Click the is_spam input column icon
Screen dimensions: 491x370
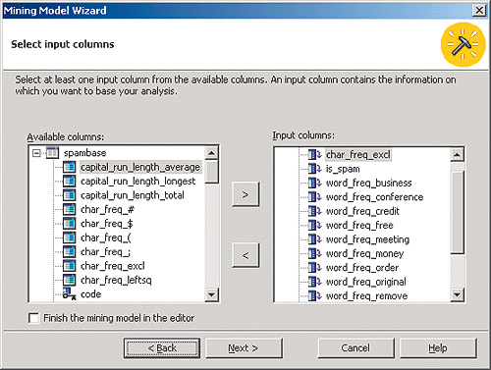(315, 169)
